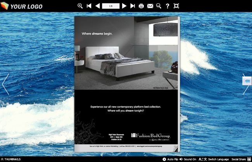Go to the first page
The width and height of the screenshot is (252, 162).
pos(89,6)
